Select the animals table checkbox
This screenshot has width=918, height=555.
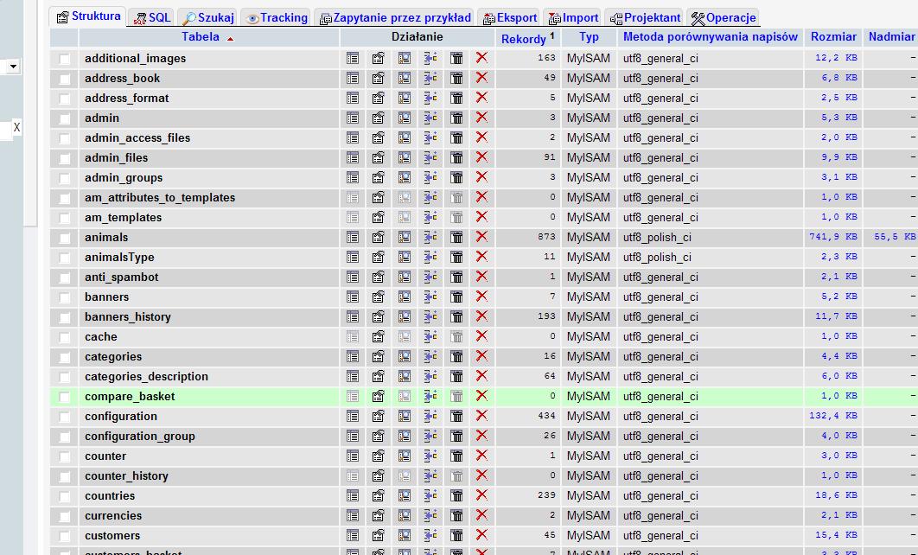click(65, 238)
